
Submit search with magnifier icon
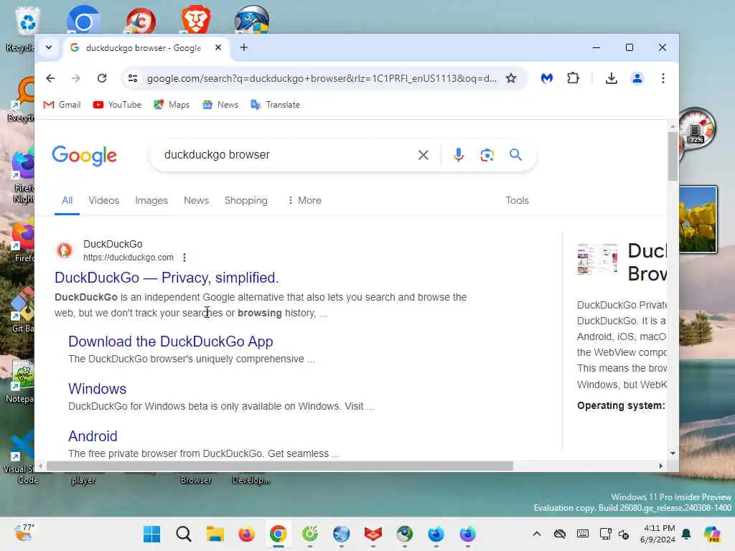click(515, 155)
